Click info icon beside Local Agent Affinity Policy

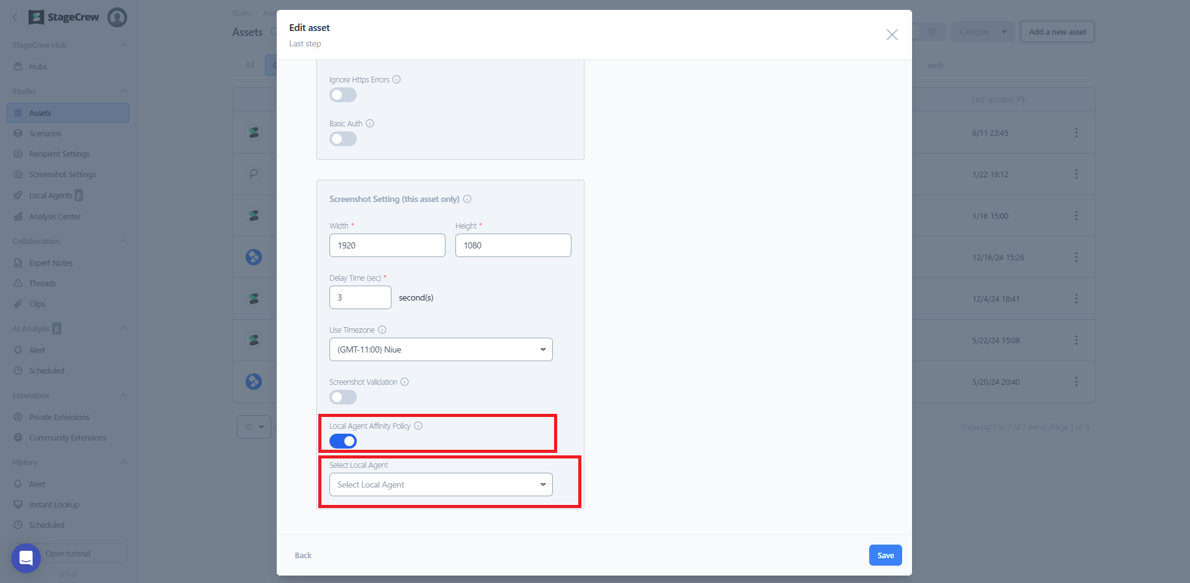[418, 426]
